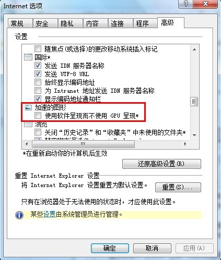Screen dimensions: 221x260
Task: Enable software rendering instead of GPU checkbox
Action: (38, 115)
